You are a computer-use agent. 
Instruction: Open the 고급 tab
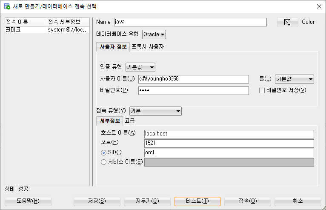(130, 121)
